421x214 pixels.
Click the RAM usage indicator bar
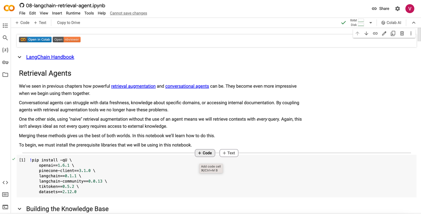point(361,20)
